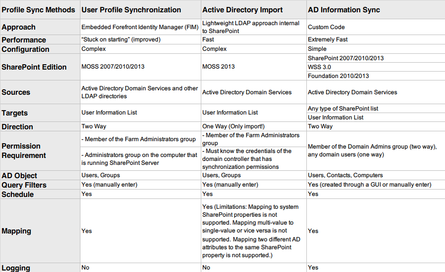Click the 'One Way (Only import!)' cell
The width and height of the screenshot is (445, 272).
(x=254, y=126)
